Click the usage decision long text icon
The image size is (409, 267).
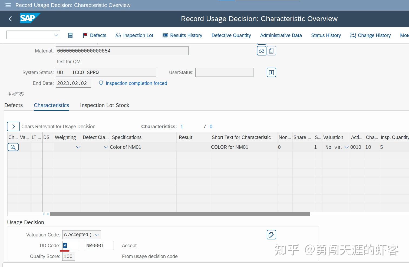click(271, 235)
